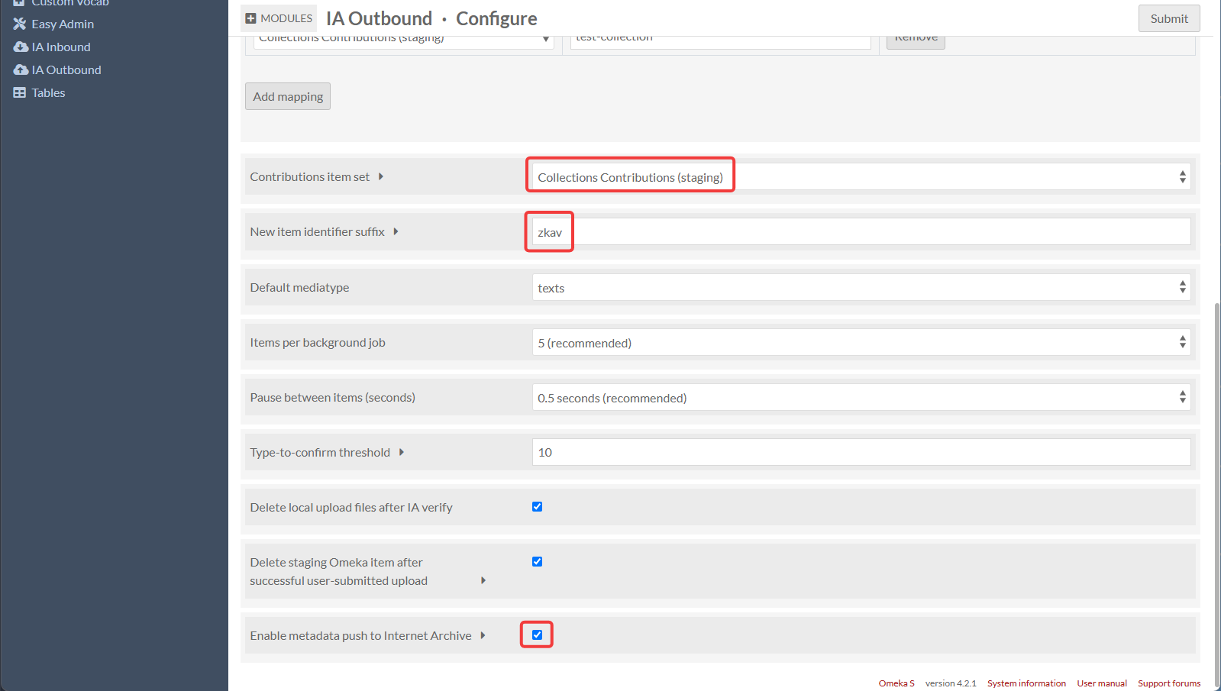This screenshot has width=1221, height=691.
Task: Go to IA Outbound in the sidebar
Action: [x=66, y=69]
